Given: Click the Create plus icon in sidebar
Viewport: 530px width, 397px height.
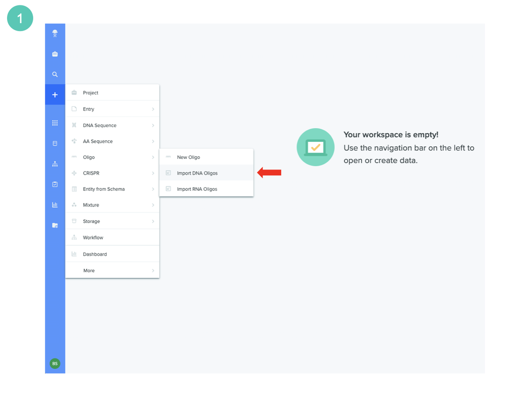Looking at the screenshot, I should [x=55, y=95].
